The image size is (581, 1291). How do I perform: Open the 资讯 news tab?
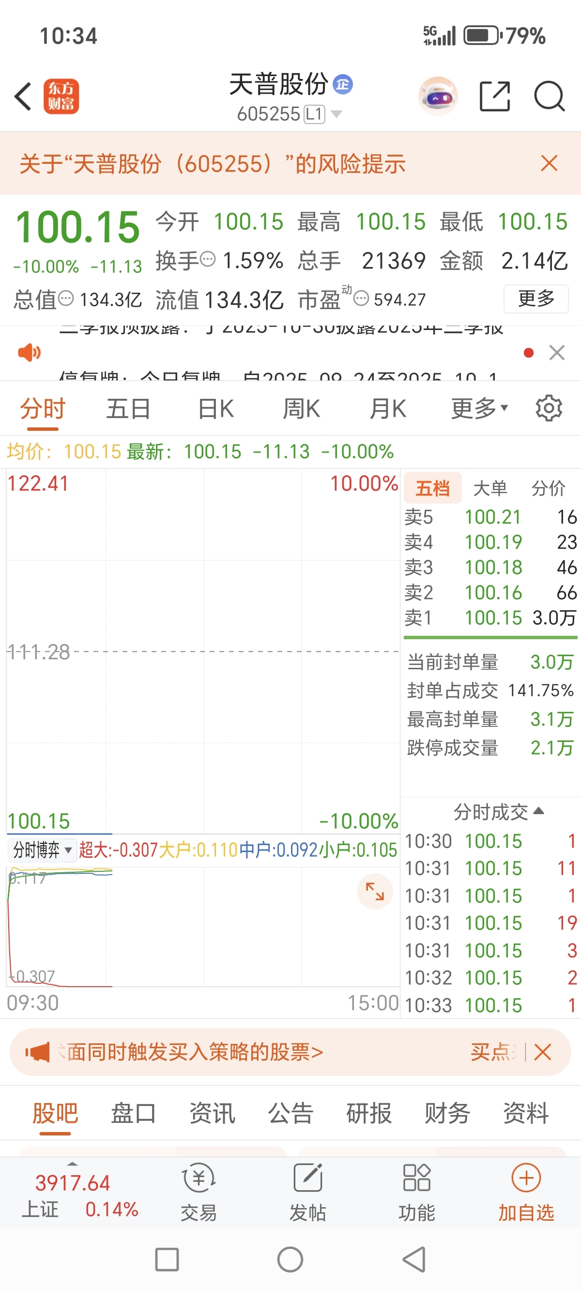coord(212,1114)
